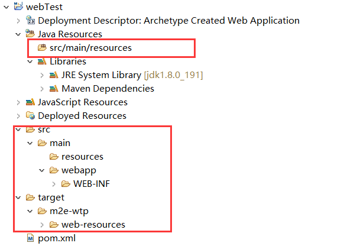Image resolution: width=341 pixels, height=246 pixels.
Task: Select the src folder label
Action: click(44, 130)
